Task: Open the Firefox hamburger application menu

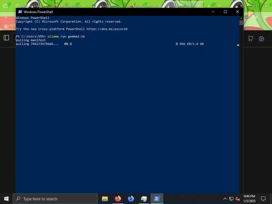Action: [266, 17]
